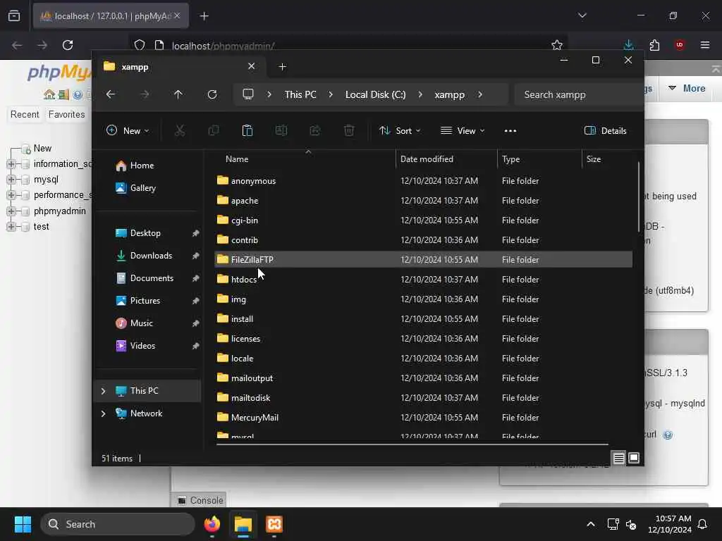Click the Share icon in Explorer toolbar
This screenshot has height=541, width=722.
click(x=315, y=130)
